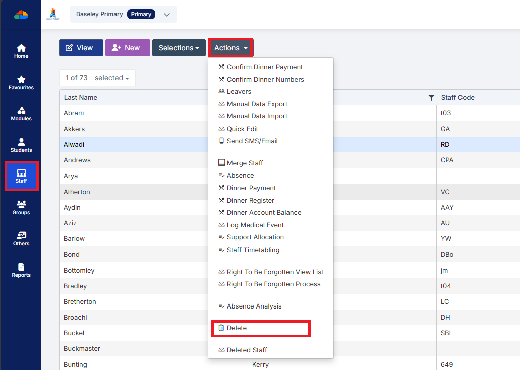Expand the Baseley Primary school switcher chevron
520x370 pixels.
[167, 14]
